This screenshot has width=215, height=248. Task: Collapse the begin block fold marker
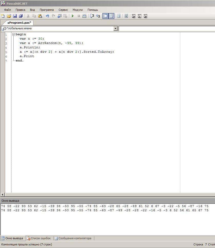[13, 34]
